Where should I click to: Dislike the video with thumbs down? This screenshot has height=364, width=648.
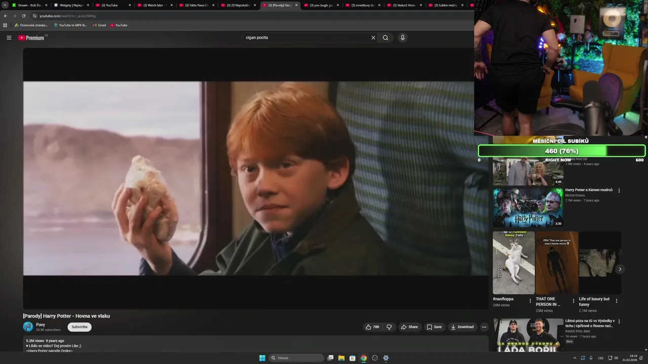[x=389, y=327]
